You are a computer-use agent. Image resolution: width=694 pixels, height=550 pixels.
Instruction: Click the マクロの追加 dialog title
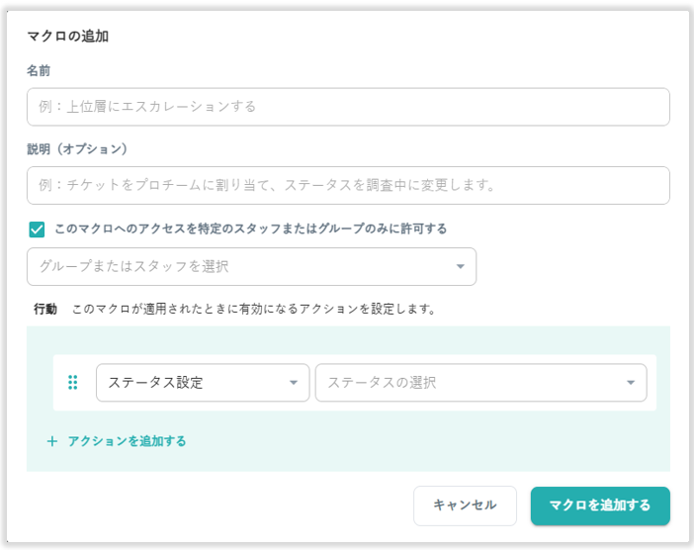[67, 37]
